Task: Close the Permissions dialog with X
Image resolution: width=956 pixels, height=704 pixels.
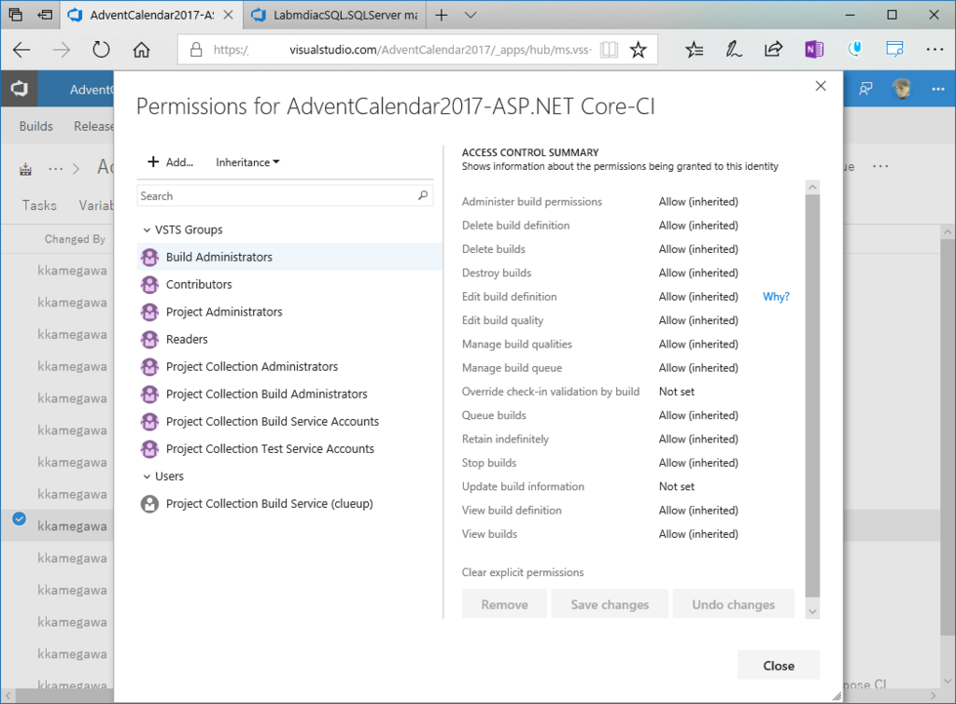Action: tap(821, 86)
